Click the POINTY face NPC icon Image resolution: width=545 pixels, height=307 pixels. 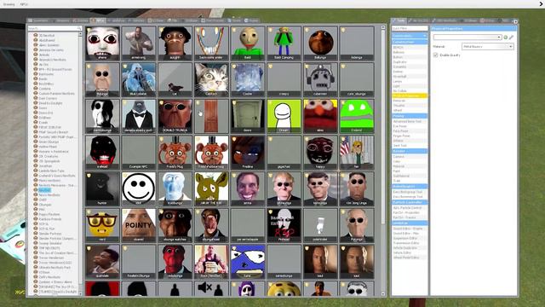[138, 225]
